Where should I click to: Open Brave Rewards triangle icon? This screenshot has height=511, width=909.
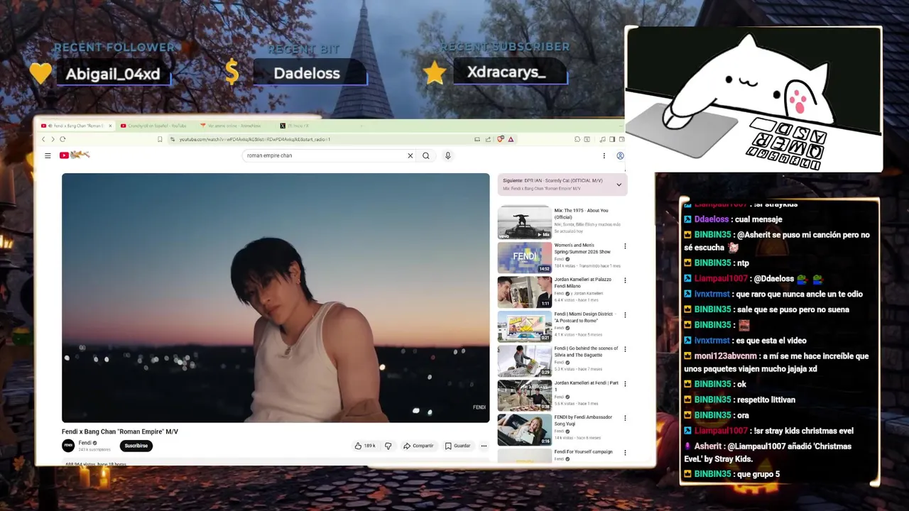click(511, 139)
